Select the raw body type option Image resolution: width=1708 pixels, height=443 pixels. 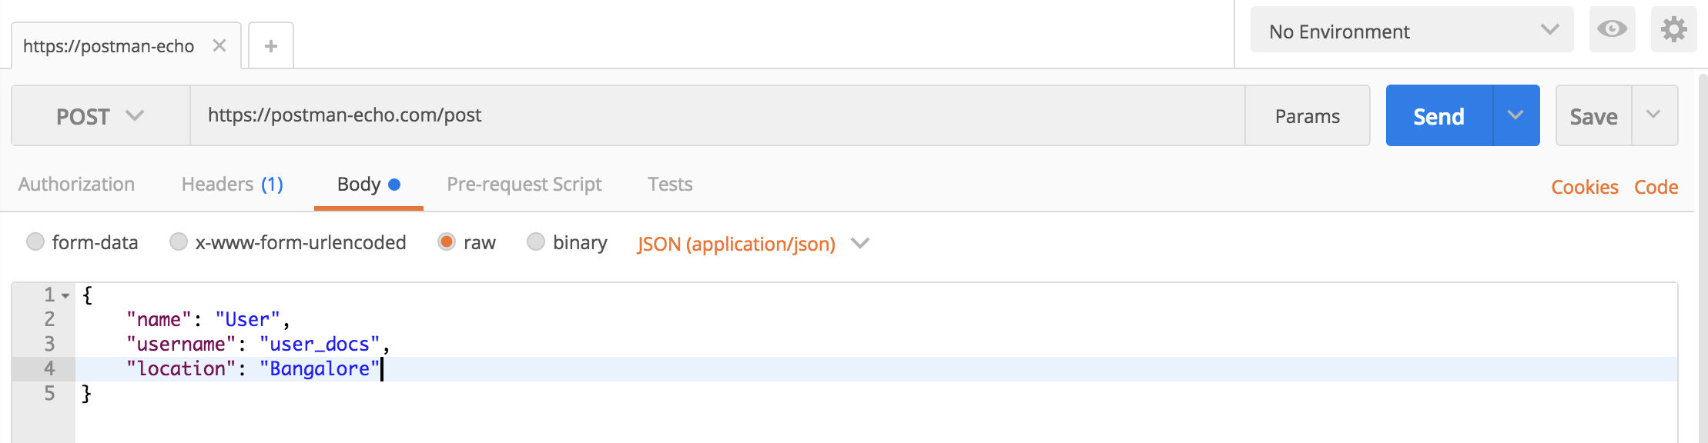(447, 241)
